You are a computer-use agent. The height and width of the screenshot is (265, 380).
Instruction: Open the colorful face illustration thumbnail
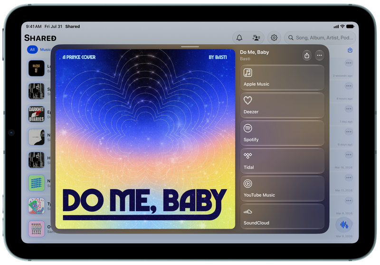pyautogui.click(x=37, y=206)
